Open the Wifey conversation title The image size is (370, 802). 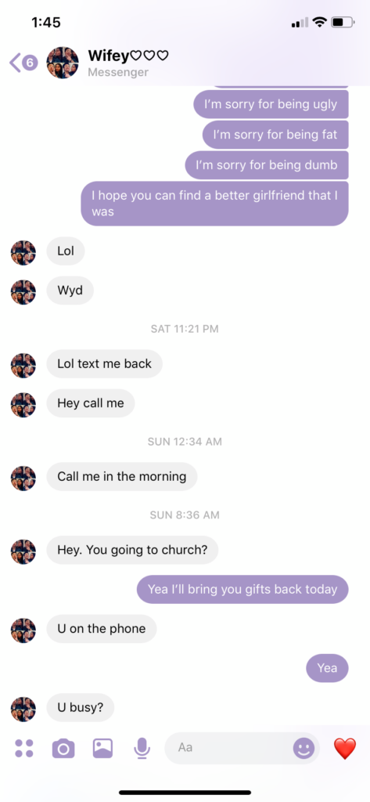point(128,56)
